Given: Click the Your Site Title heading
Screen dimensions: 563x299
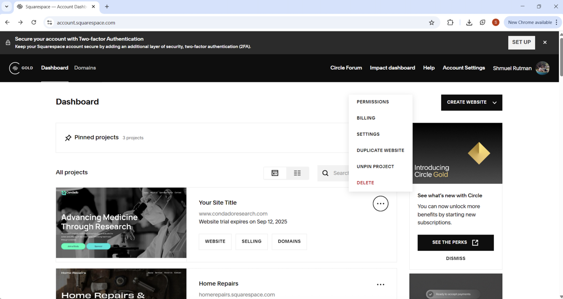Looking at the screenshot, I should click(218, 203).
